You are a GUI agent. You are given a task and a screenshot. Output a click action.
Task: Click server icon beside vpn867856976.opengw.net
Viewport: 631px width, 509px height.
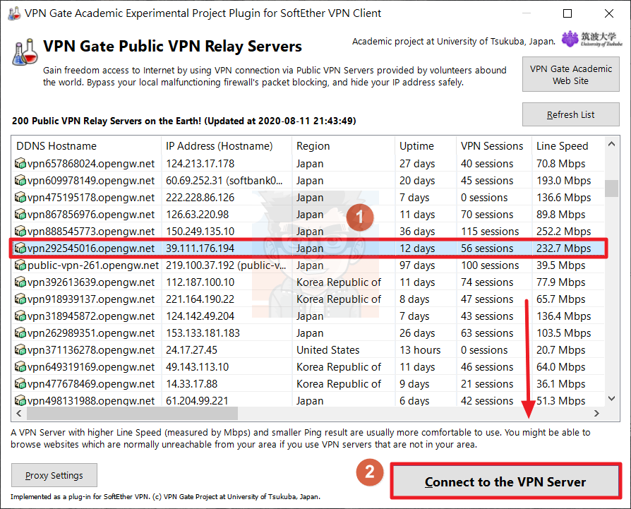pos(20,215)
